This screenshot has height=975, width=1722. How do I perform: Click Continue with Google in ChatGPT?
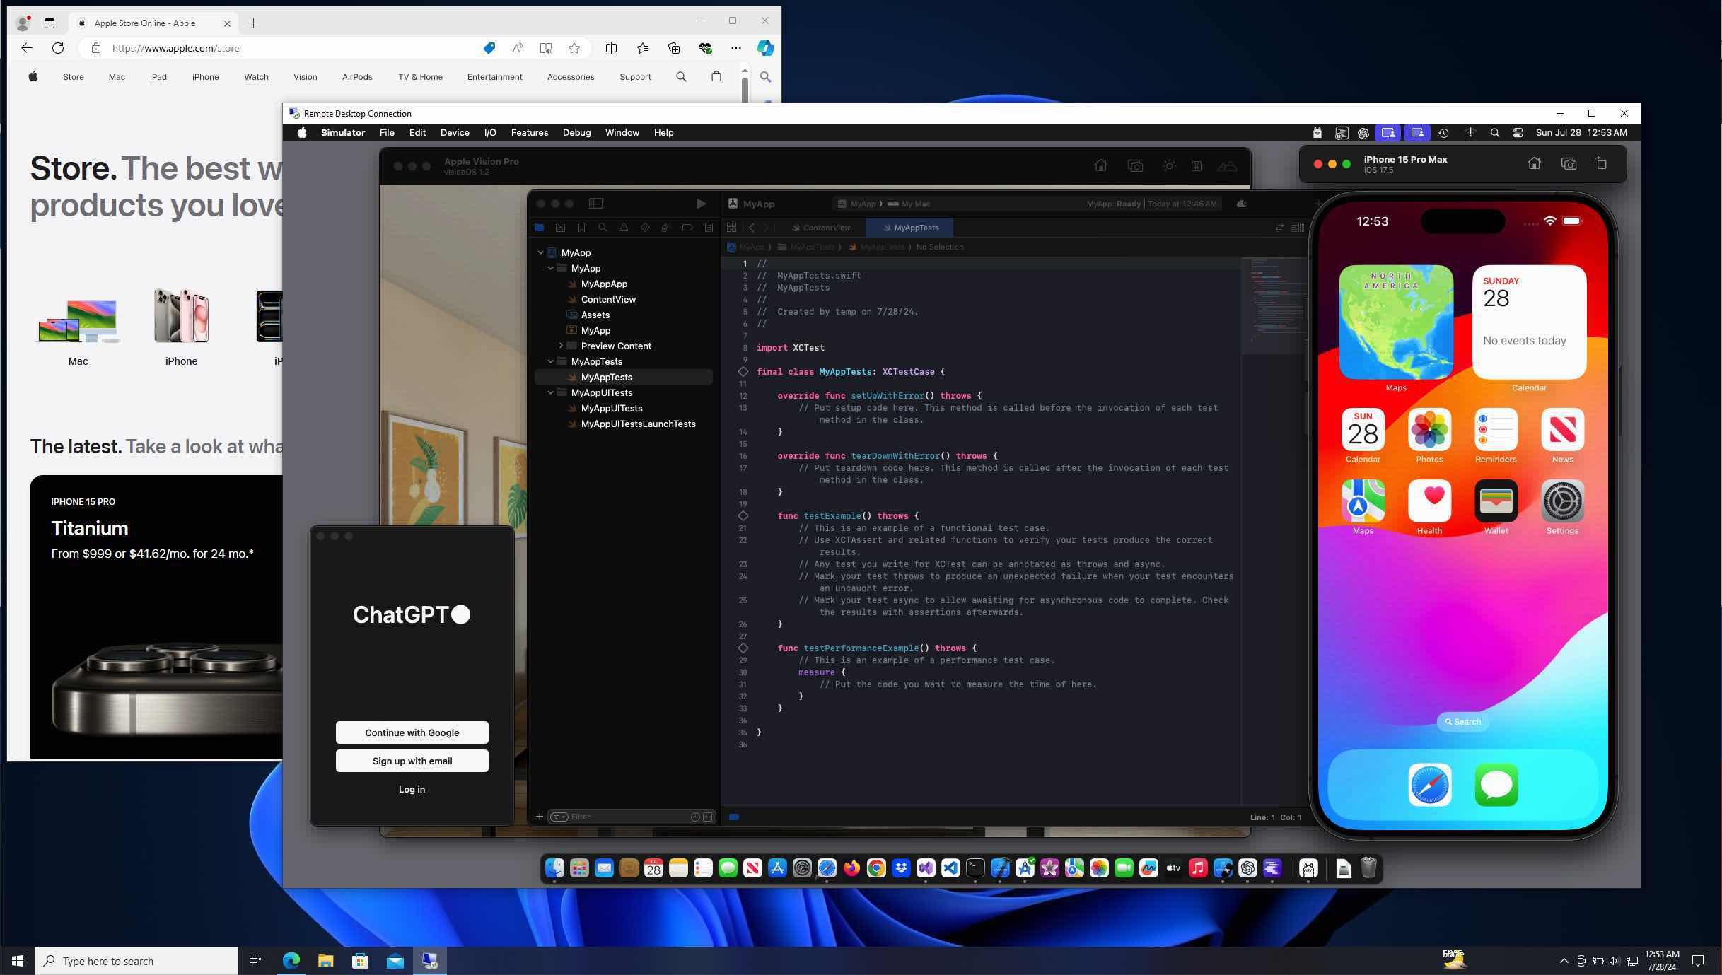412,732
